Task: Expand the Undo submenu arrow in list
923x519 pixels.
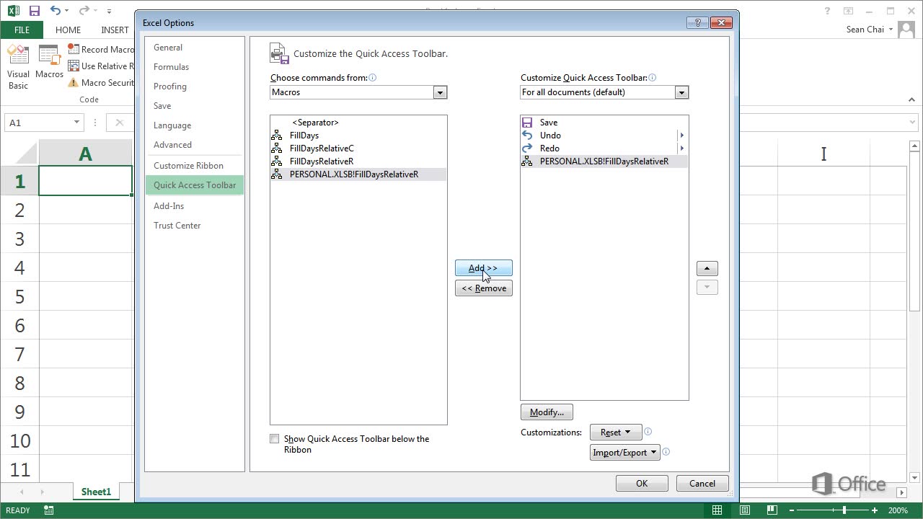Action: tap(681, 136)
